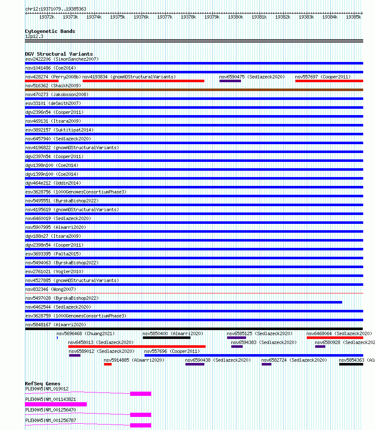The height and width of the screenshot is (430, 375).
Task: Select the PLEKHA5|NM_019012 transcript label
Action: [x=47, y=389]
